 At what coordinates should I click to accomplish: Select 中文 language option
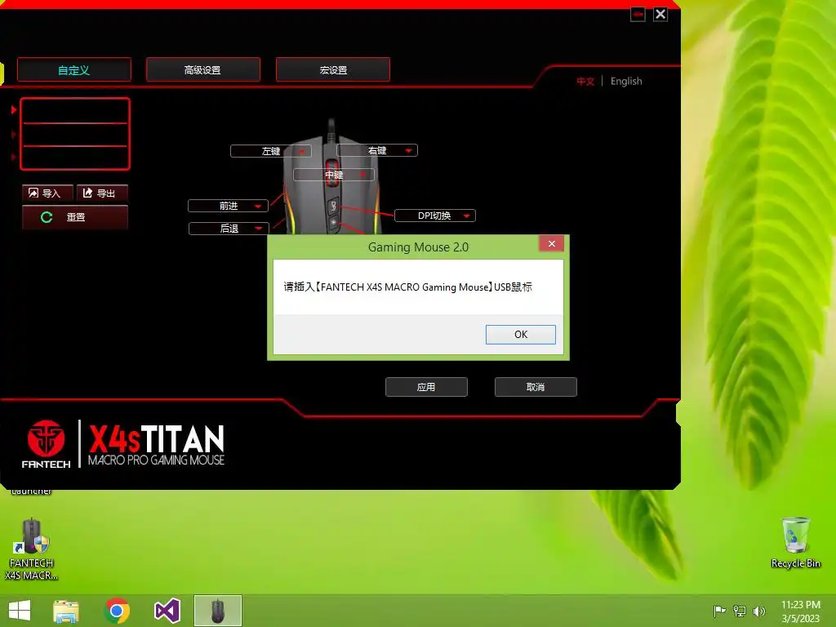coord(585,81)
